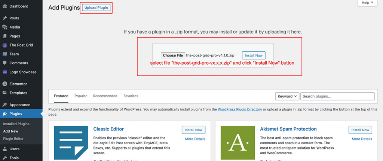Open Classic Editor plugin thumbnail
Viewport: 383px width, 161px height.
click(71, 142)
